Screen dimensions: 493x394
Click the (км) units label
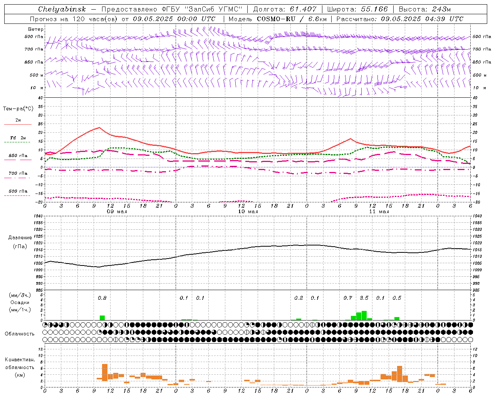coord(20,375)
